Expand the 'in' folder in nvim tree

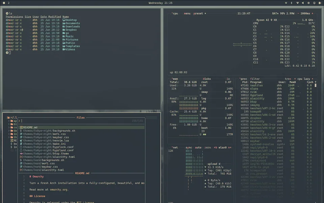(9, 134)
